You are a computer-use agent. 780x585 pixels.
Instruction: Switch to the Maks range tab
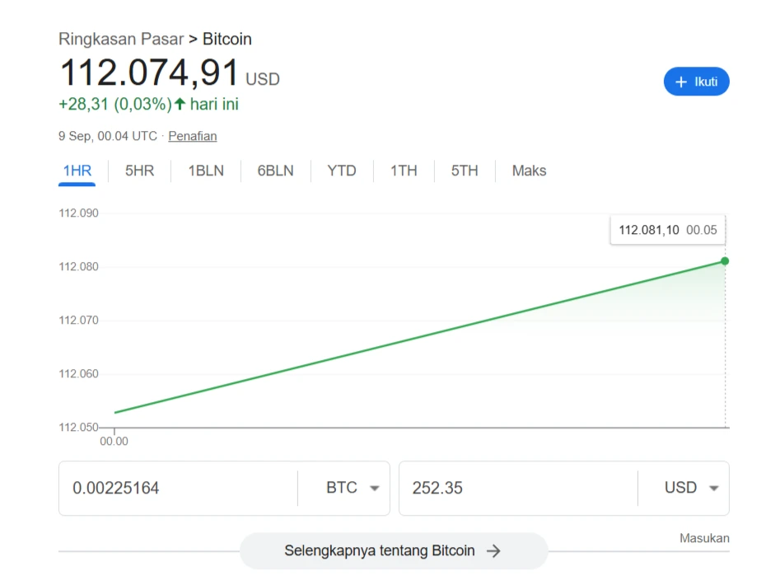(529, 171)
